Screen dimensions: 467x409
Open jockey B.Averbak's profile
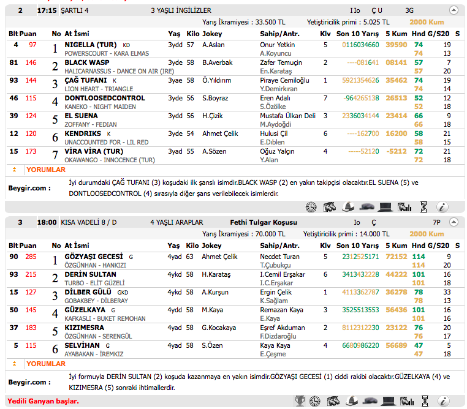pos(218,62)
